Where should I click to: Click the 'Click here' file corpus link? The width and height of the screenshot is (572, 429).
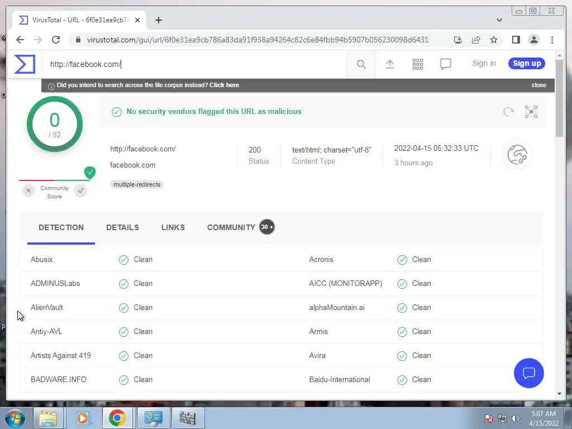224,85
